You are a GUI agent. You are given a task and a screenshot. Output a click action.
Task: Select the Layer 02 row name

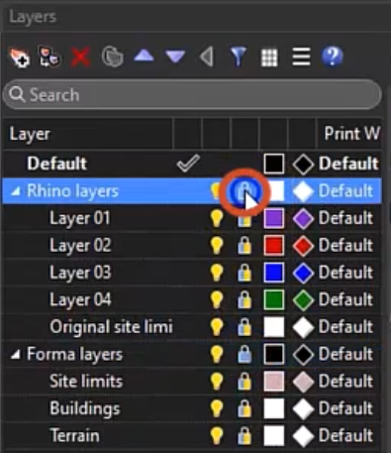pyautogui.click(x=80, y=246)
